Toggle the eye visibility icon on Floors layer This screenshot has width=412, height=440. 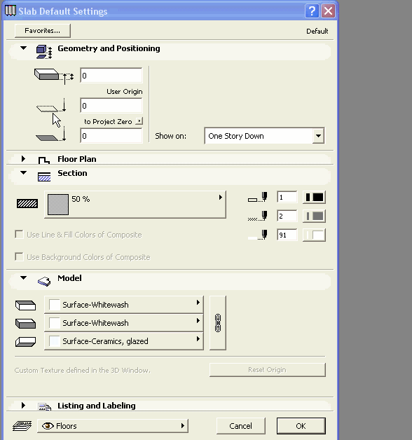click(48, 426)
